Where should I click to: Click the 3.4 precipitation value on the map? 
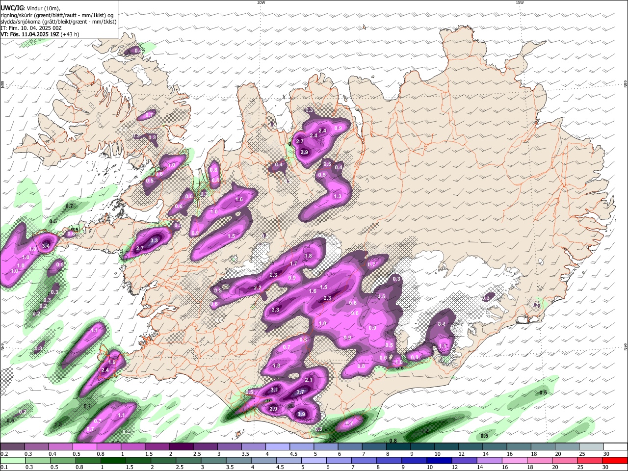(x=46, y=246)
